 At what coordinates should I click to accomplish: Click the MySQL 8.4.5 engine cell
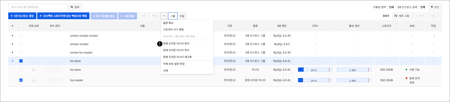282,44
